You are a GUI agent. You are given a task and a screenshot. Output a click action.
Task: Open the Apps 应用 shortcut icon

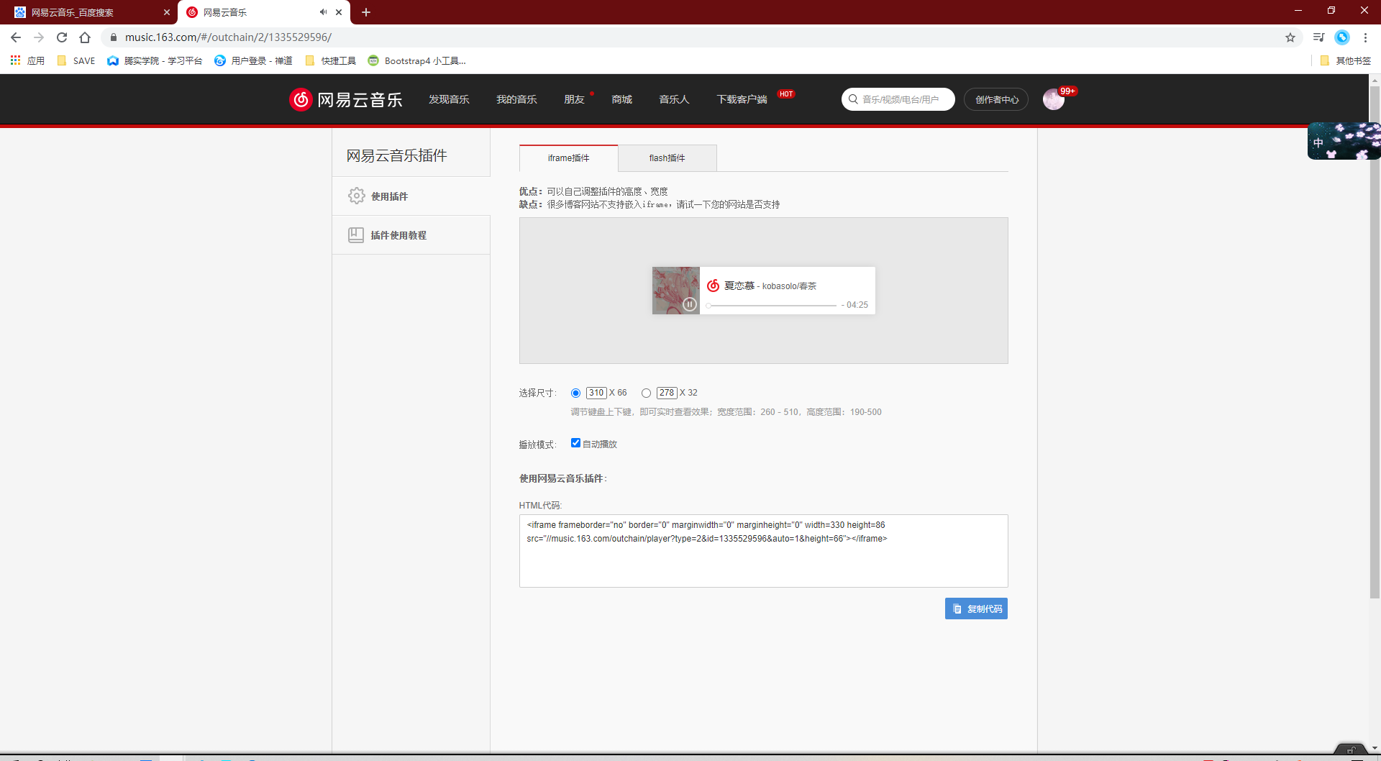click(15, 60)
